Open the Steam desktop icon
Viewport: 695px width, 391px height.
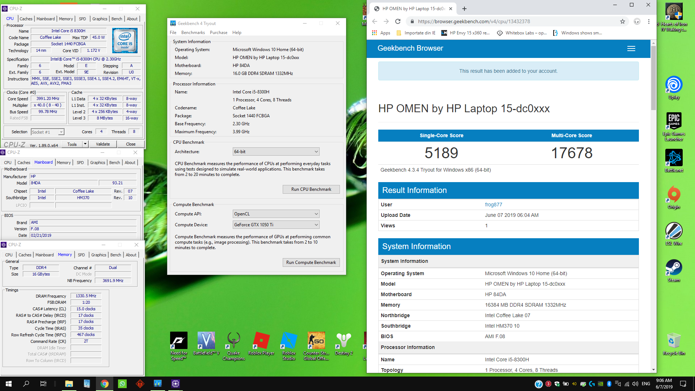pos(674,270)
